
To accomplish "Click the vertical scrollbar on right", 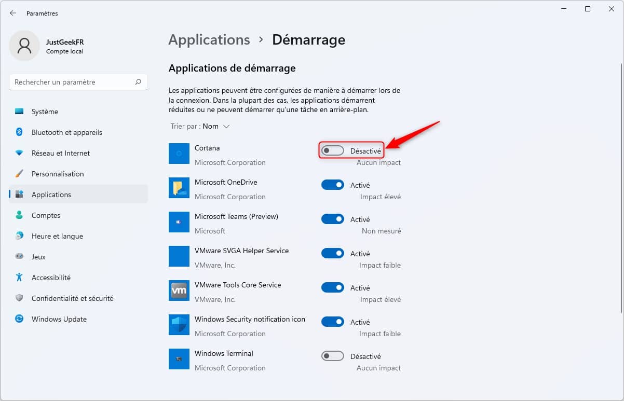I will point(621,188).
